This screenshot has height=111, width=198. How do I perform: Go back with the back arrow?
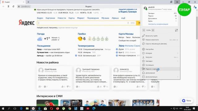coord(3,6)
